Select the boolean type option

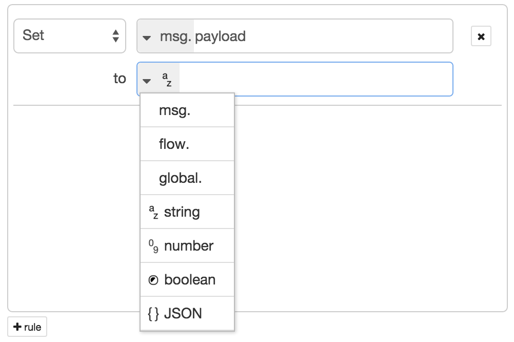tap(187, 280)
